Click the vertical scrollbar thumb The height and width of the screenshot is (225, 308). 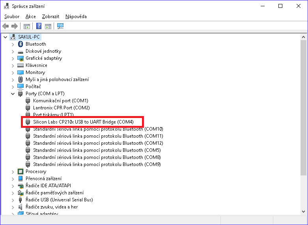[304, 108]
